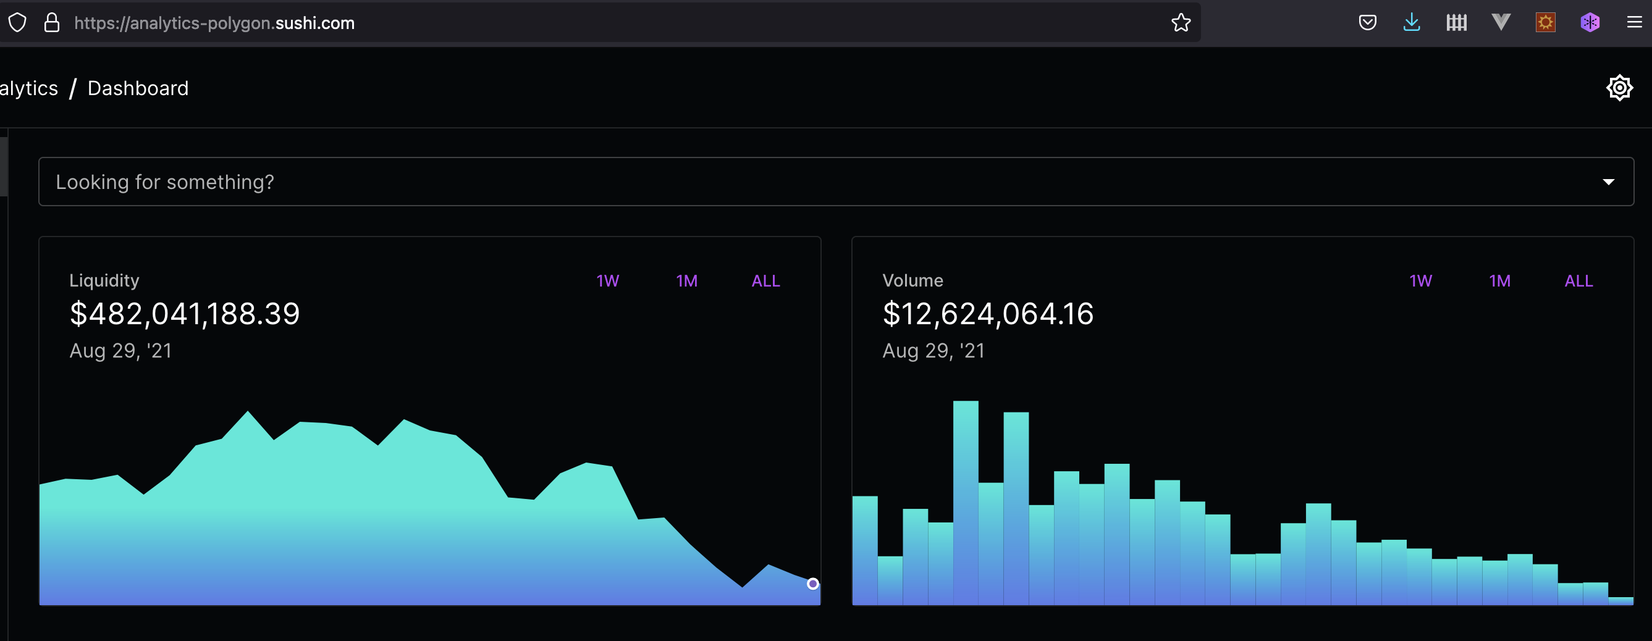The height and width of the screenshot is (641, 1652).
Task: Click the Dashboard breadcrumb link
Action: (138, 88)
